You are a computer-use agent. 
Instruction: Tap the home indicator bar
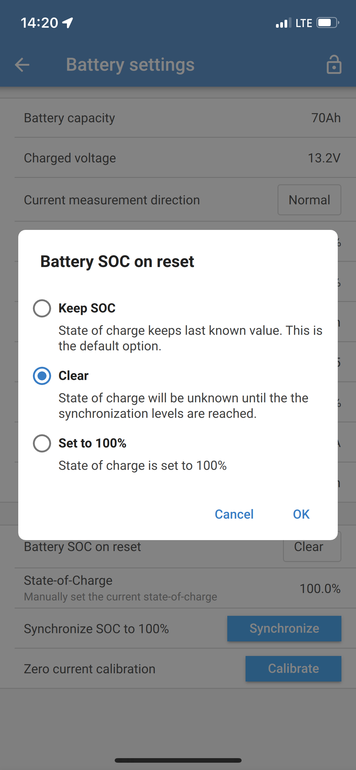tap(178, 760)
